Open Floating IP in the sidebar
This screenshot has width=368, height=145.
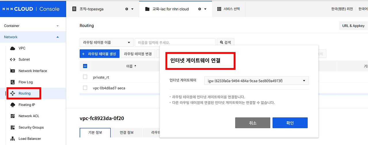27,105
